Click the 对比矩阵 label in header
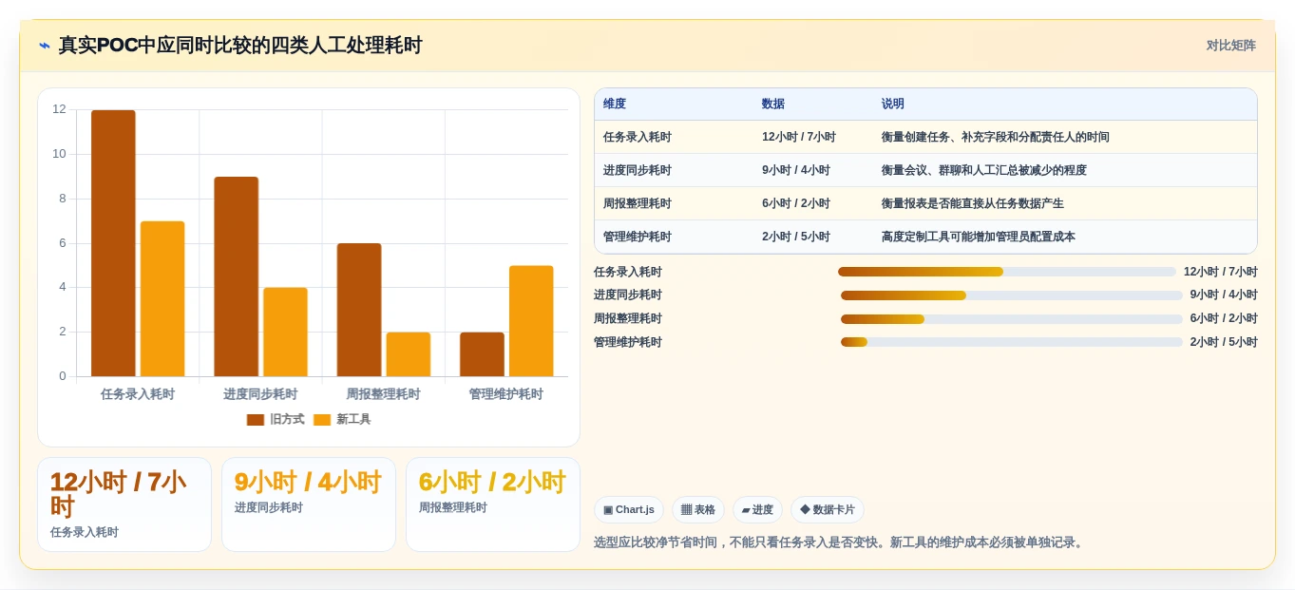1295x590 pixels. click(x=1230, y=46)
